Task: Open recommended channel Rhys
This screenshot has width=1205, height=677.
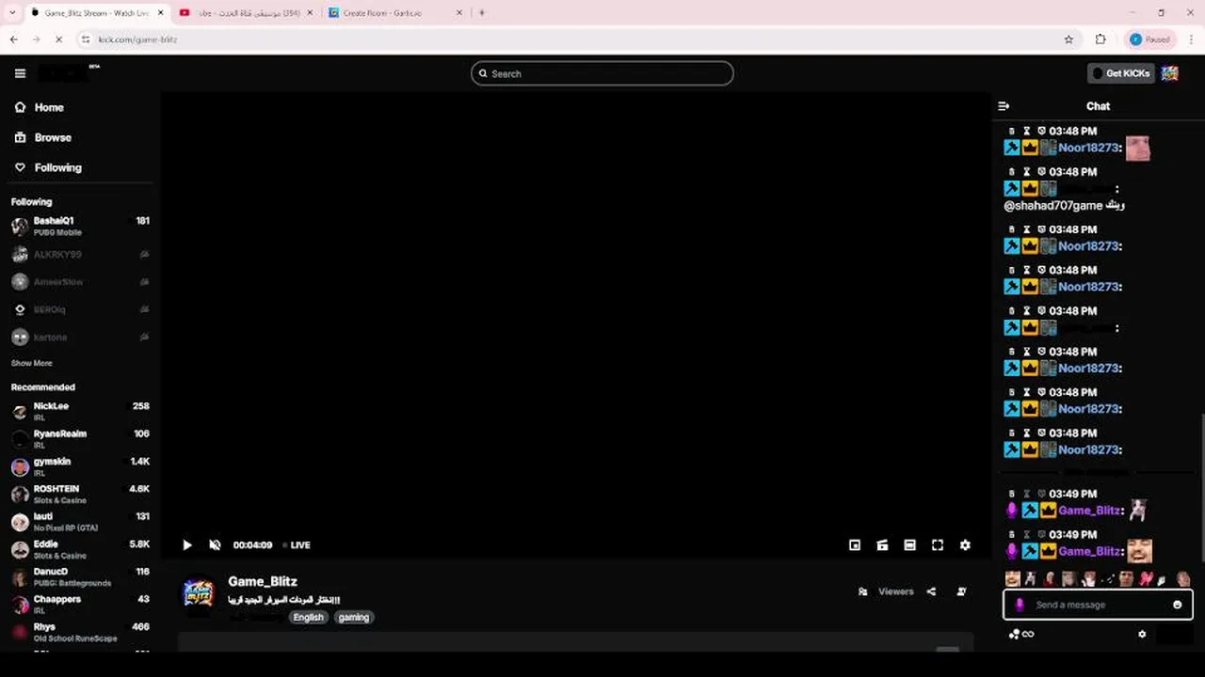Action: [x=80, y=632]
